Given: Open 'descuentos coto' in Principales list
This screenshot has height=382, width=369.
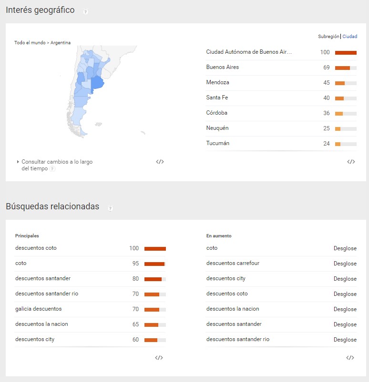Looking at the screenshot, I should (36, 248).
